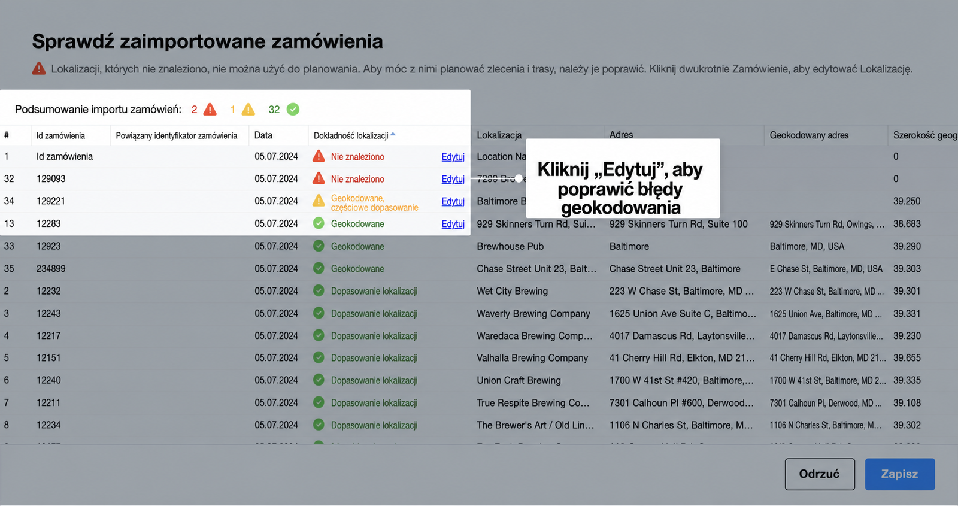
Task: Click green check icon in row 12151
Action: pyautogui.click(x=319, y=357)
